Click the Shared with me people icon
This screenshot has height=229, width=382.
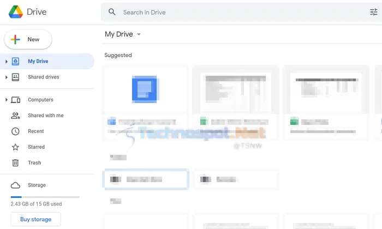[15, 116]
